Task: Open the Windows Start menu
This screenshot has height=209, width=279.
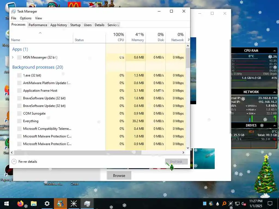Action: [7, 204]
